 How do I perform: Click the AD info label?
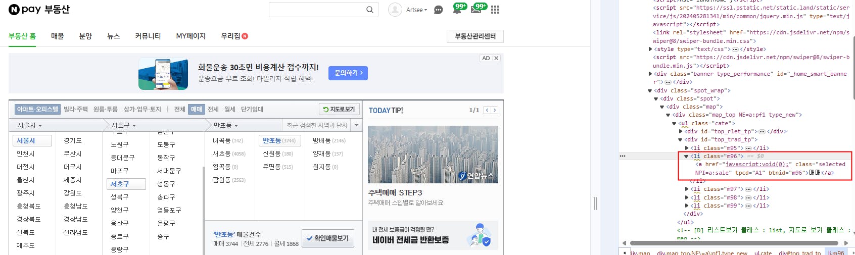(x=486, y=58)
